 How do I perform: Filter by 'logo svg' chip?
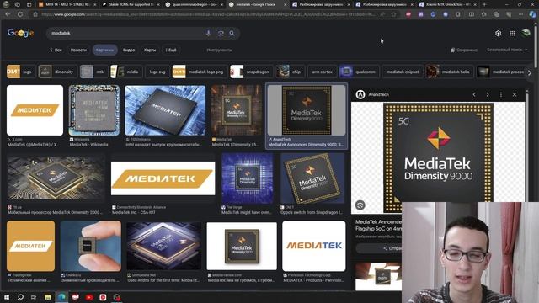(x=157, y=72)
